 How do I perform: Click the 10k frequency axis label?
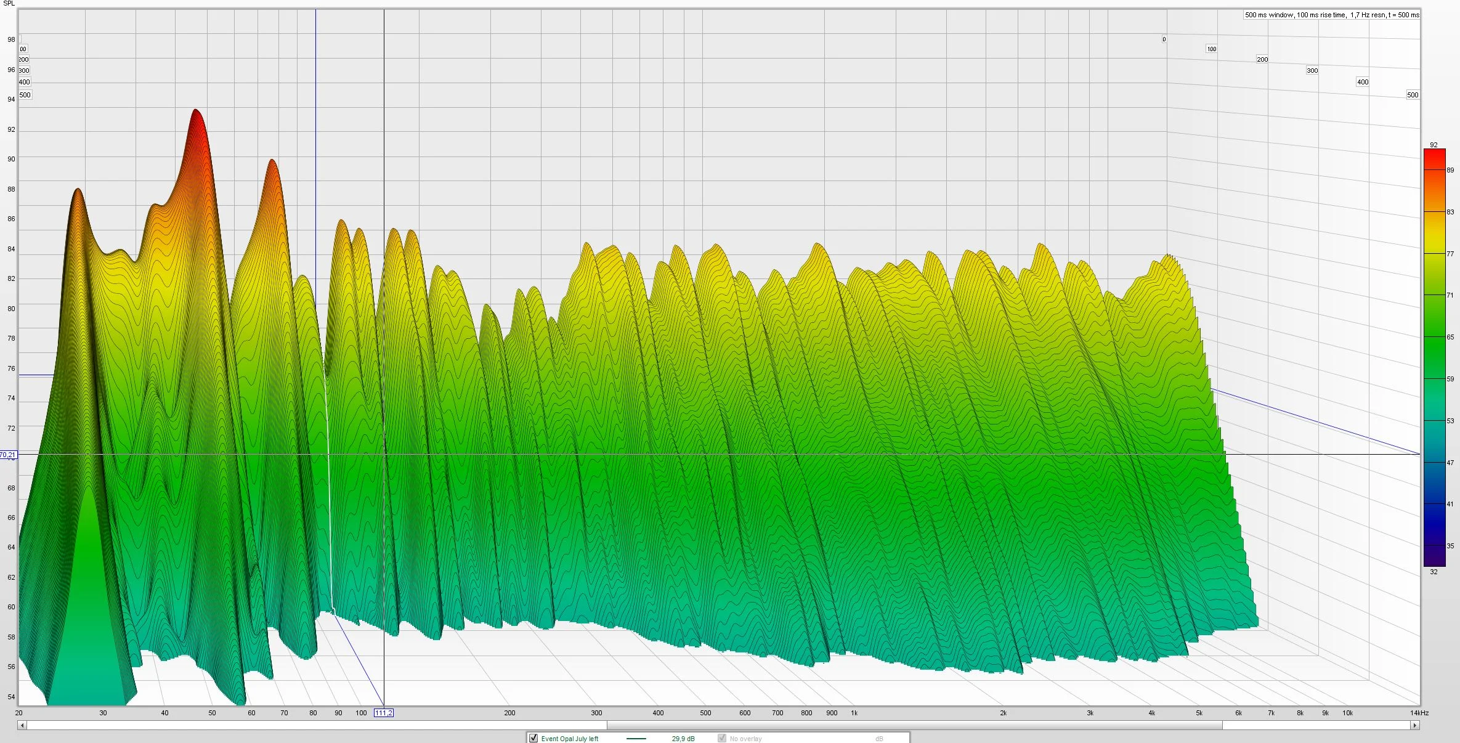(x=1347, y=713)
